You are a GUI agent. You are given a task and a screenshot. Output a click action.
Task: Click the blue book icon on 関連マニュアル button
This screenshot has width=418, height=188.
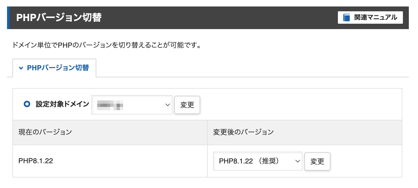point(346,17)
